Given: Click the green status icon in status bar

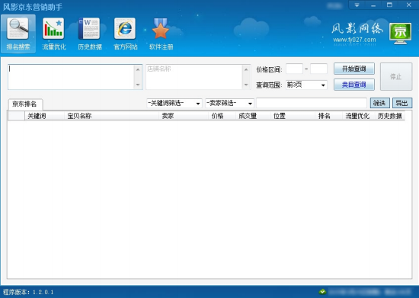Looking at the screenshot, I should 322,292.
